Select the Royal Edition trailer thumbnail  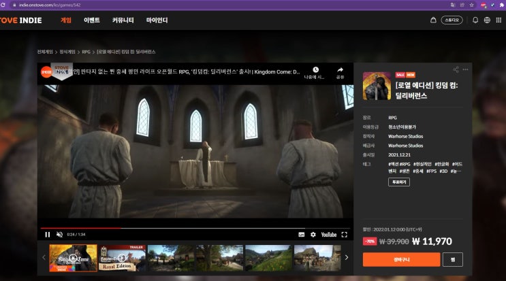[x=122, y=258]
